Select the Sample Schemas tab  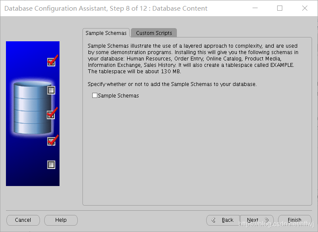pyautogui.click(x=106, y=33)
